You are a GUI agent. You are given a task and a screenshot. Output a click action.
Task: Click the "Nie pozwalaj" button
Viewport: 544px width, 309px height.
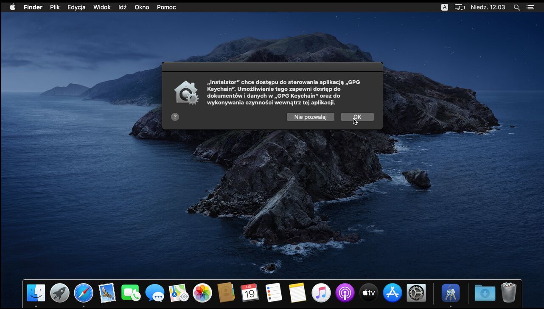tap(310, 117)
